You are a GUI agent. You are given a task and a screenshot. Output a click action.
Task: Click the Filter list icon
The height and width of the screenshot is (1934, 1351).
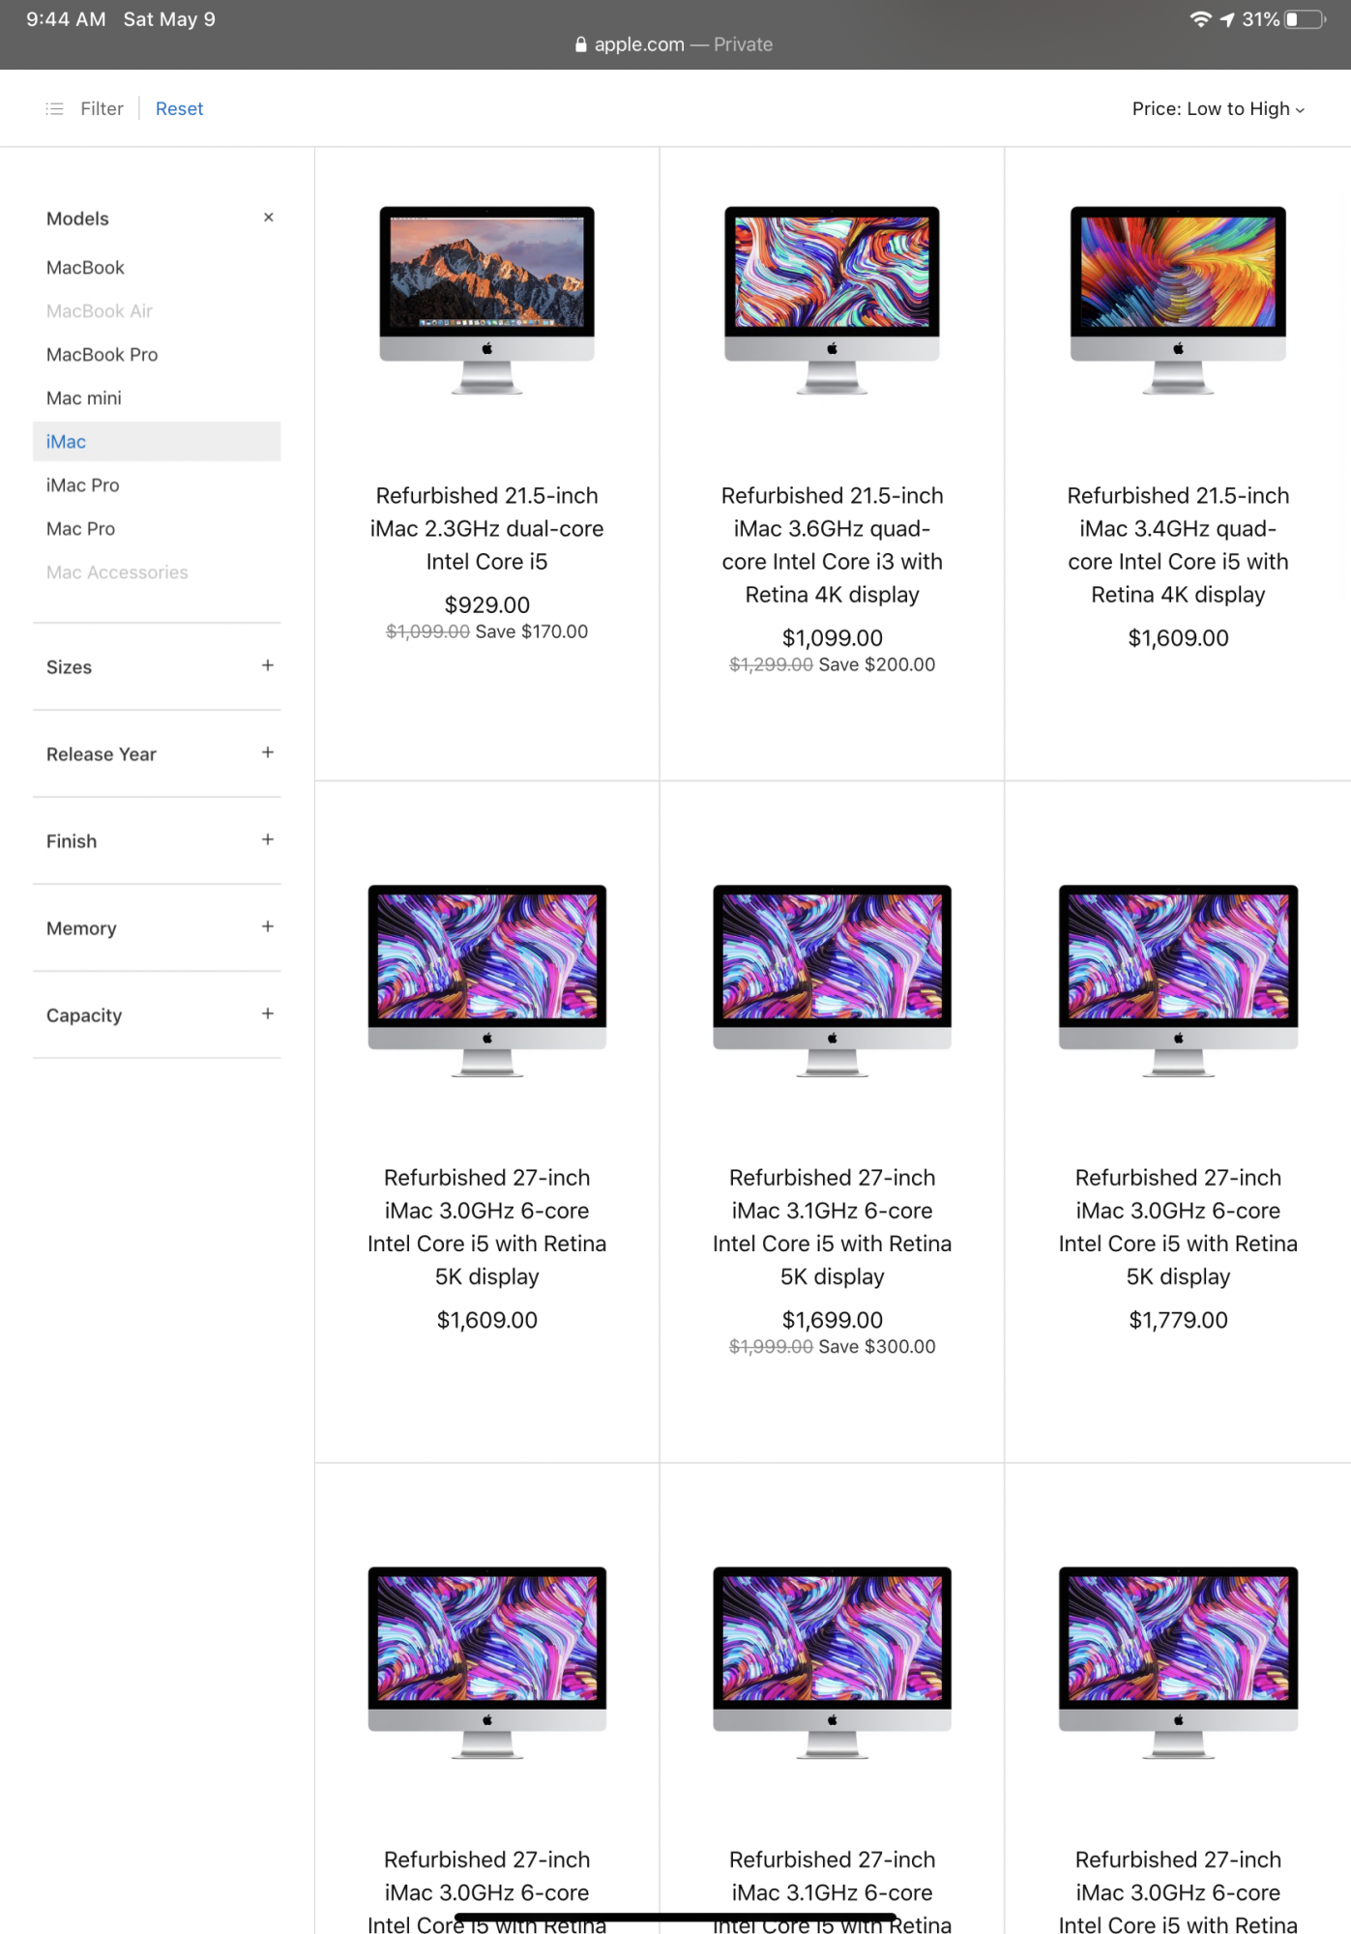[x=54, y=108]
